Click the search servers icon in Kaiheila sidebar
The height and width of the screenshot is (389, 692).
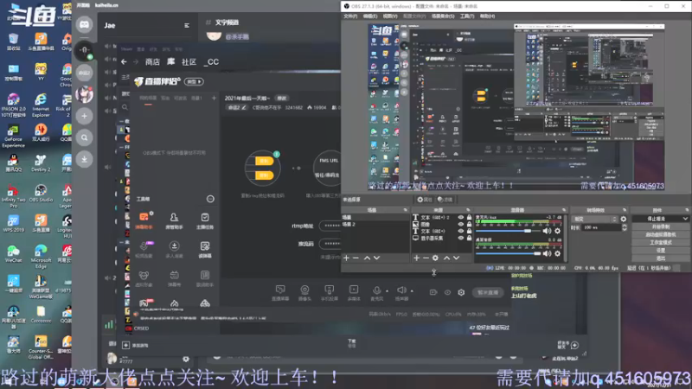coord(84,137)
